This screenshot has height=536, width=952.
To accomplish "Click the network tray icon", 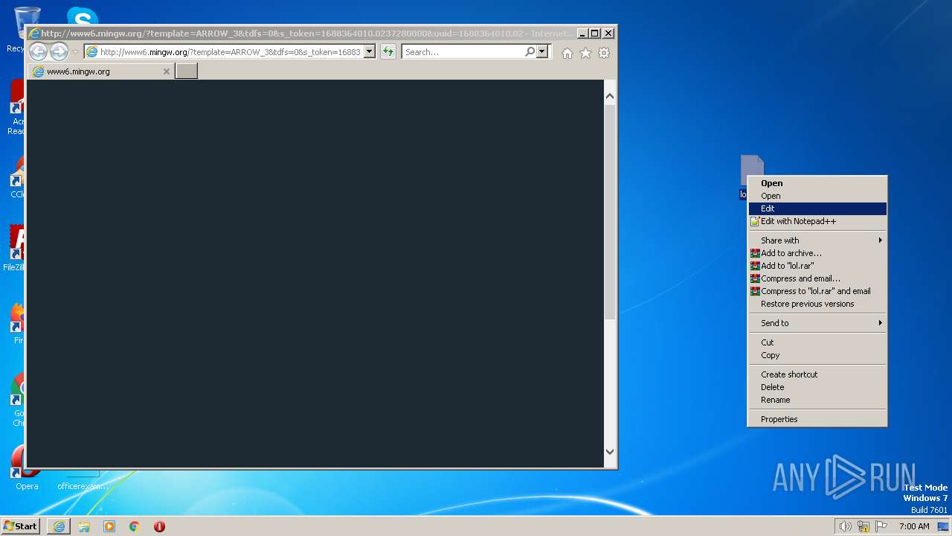I will coord(863,526).
